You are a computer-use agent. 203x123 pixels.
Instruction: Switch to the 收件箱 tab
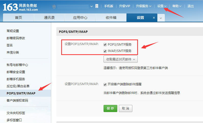(x=111, y=18)
